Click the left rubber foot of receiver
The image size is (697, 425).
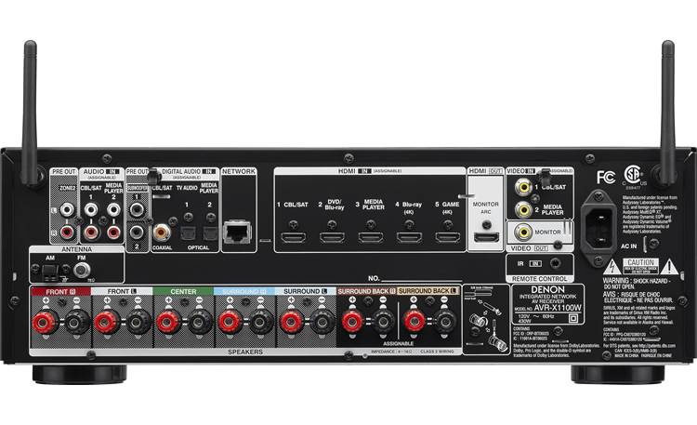80,374
